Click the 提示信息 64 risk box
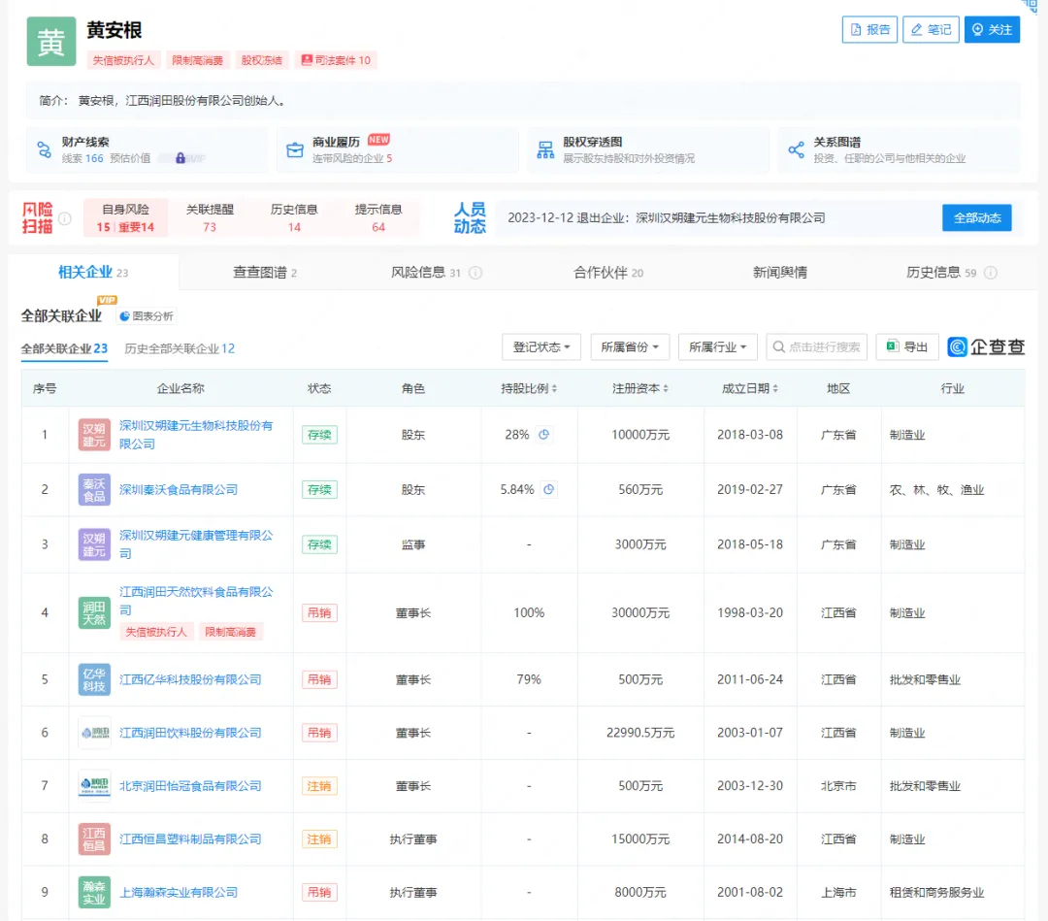Image resolution: width=1048 pixels, height=921 pixels. [378, 218]
